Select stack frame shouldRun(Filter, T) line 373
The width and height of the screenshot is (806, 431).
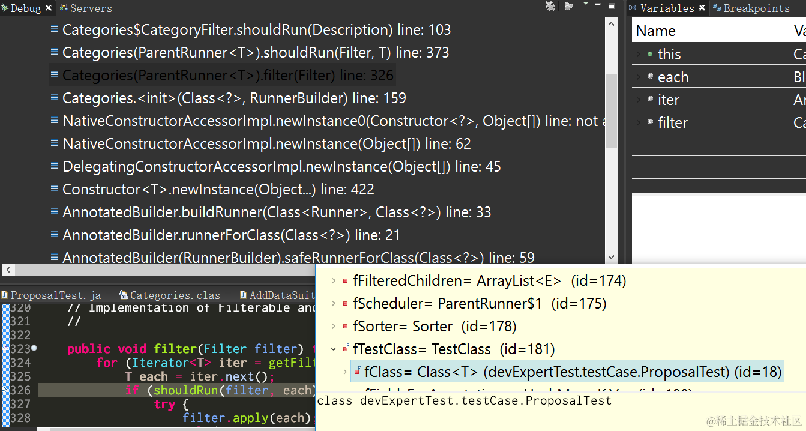[256, 53]
